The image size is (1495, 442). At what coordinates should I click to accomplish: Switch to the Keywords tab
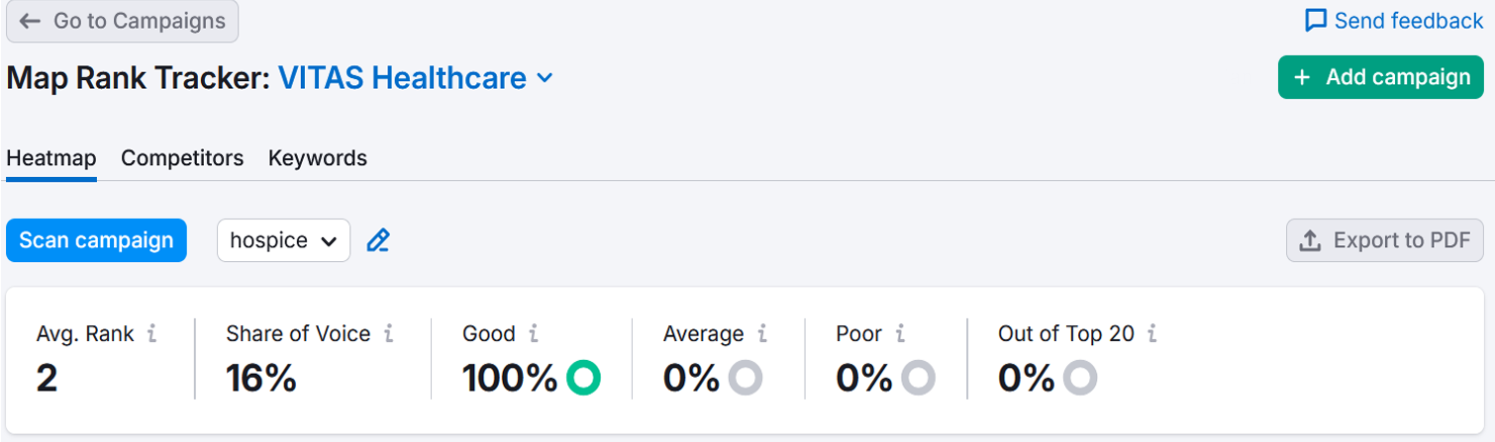[x=318, y=158]
